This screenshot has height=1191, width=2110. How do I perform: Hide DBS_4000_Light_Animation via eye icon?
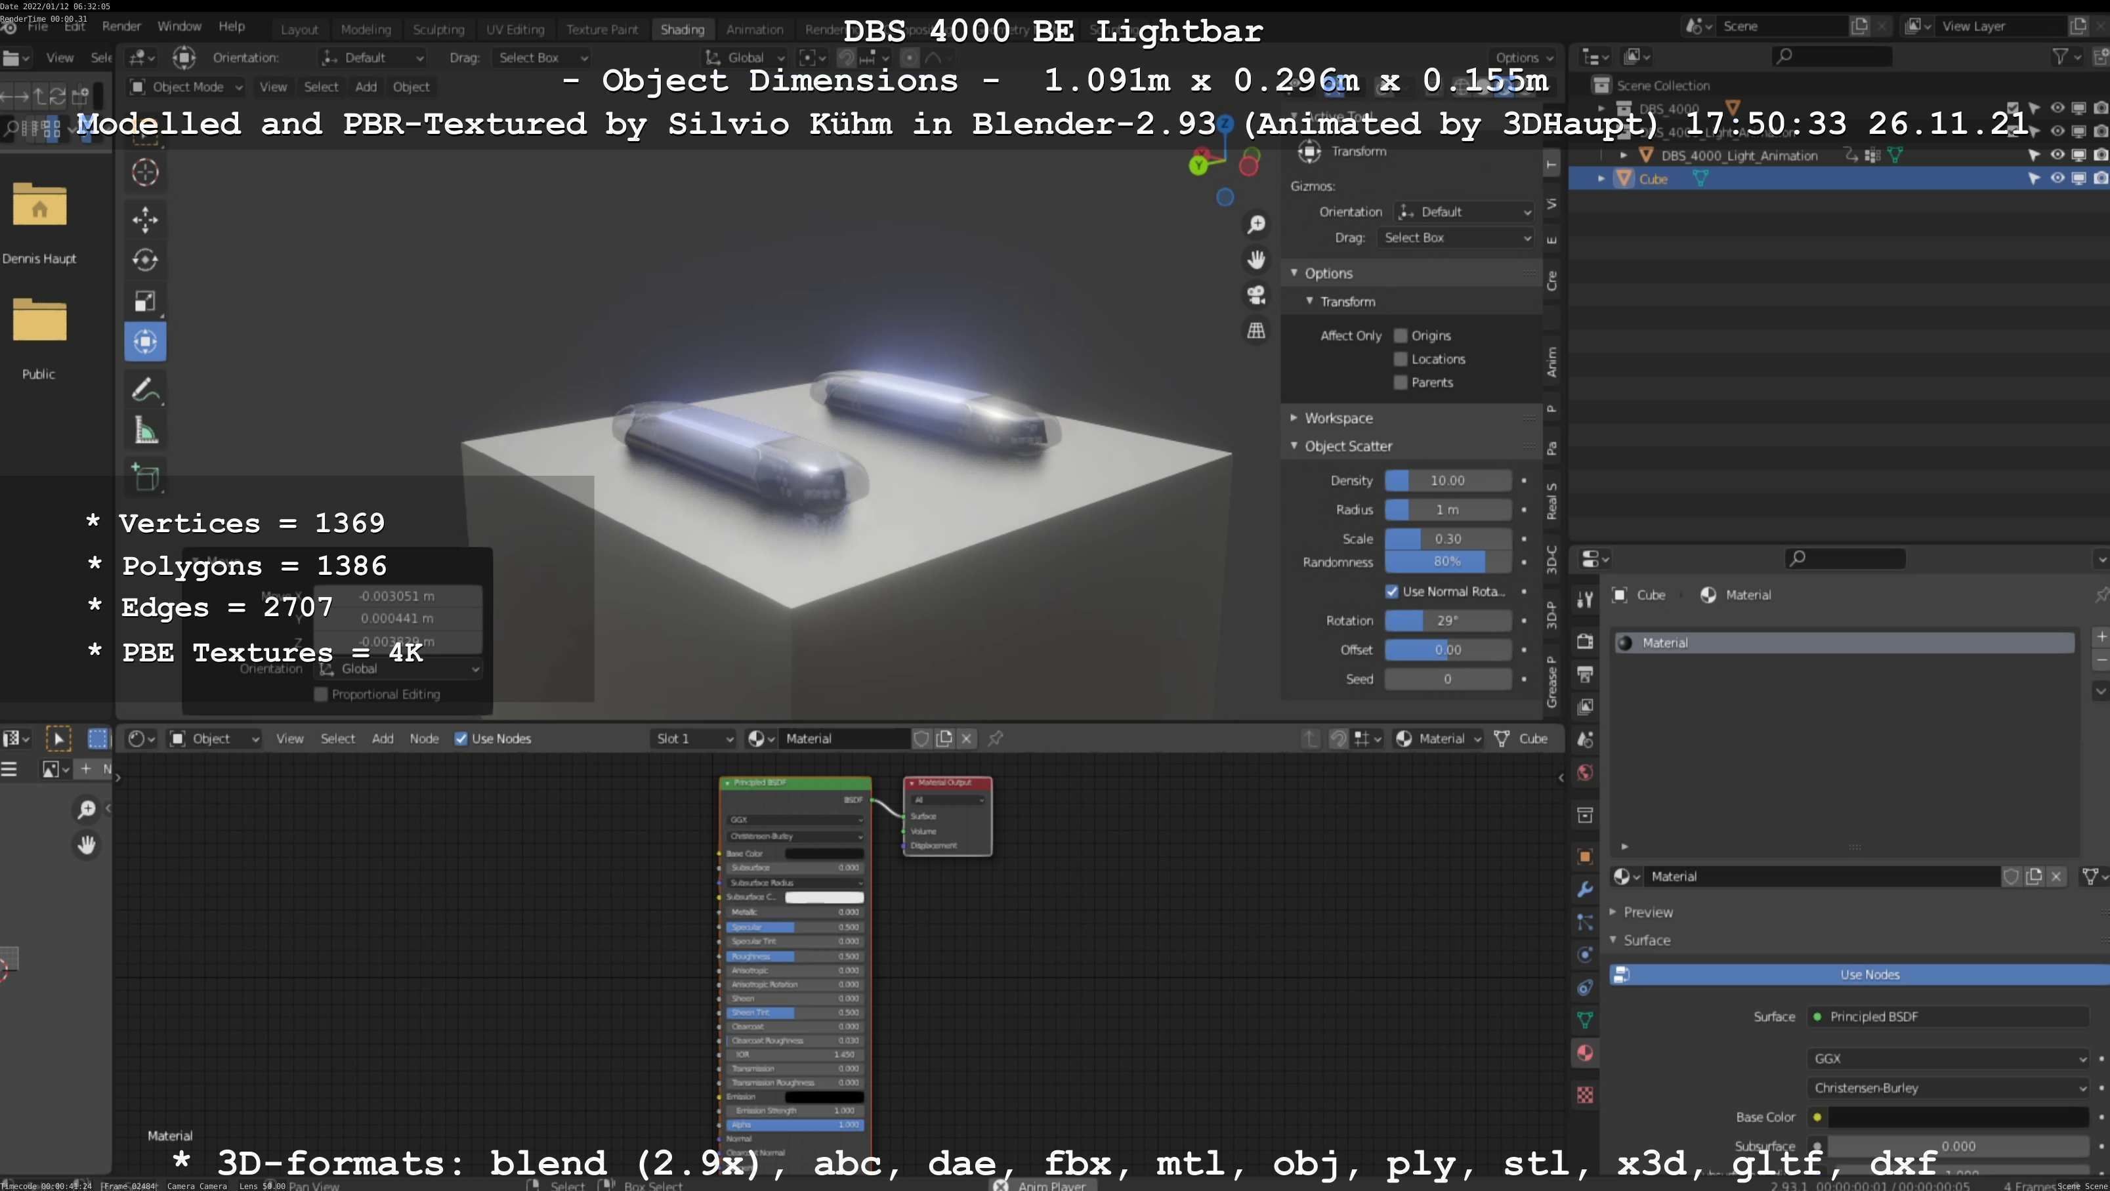point(2057,155)
